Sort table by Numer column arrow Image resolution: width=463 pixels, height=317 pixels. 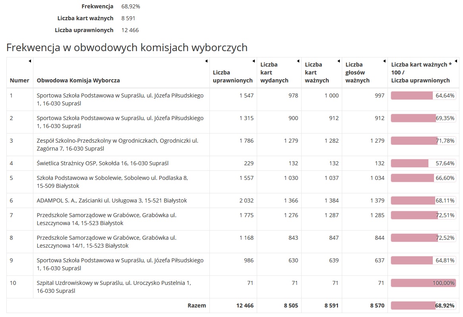30,61
